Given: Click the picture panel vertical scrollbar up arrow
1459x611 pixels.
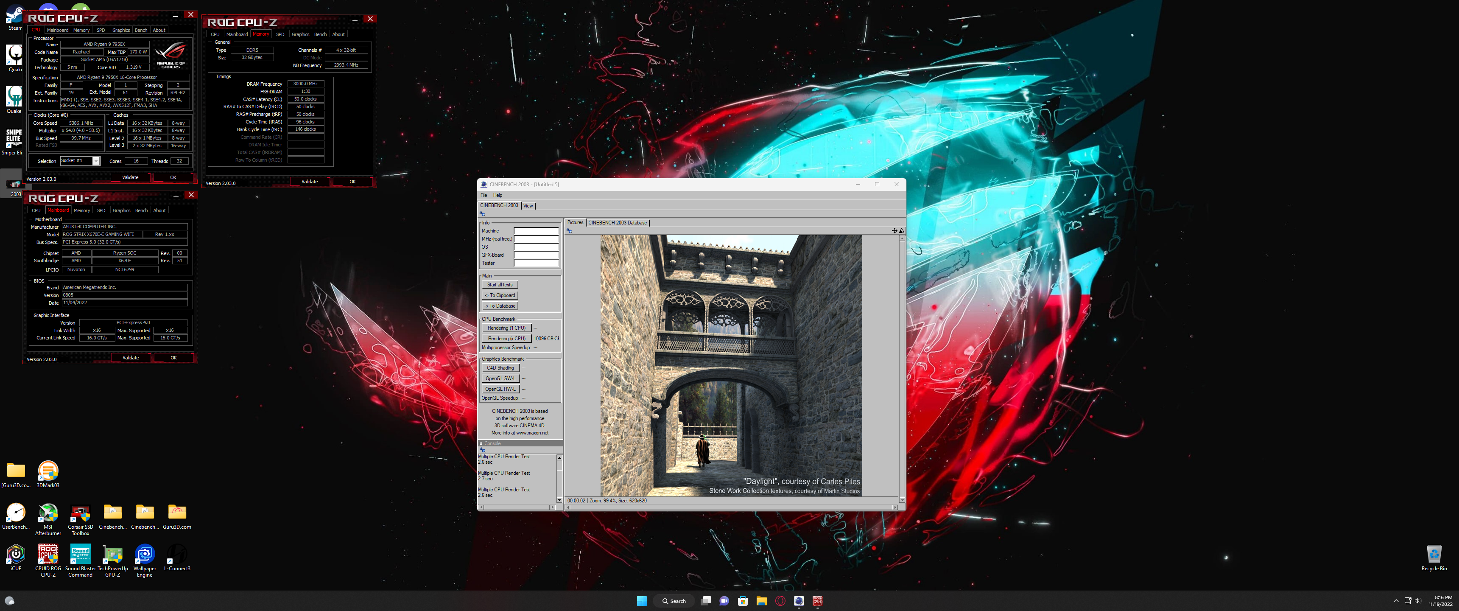Looking at the screenshot, I should [902, 238].
